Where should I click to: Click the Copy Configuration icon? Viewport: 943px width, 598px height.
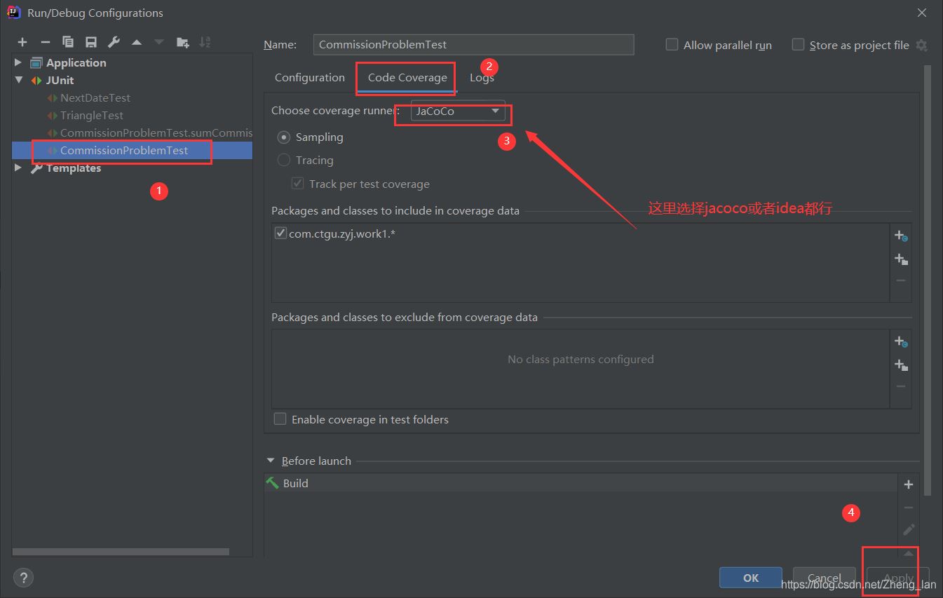[68, 43]
